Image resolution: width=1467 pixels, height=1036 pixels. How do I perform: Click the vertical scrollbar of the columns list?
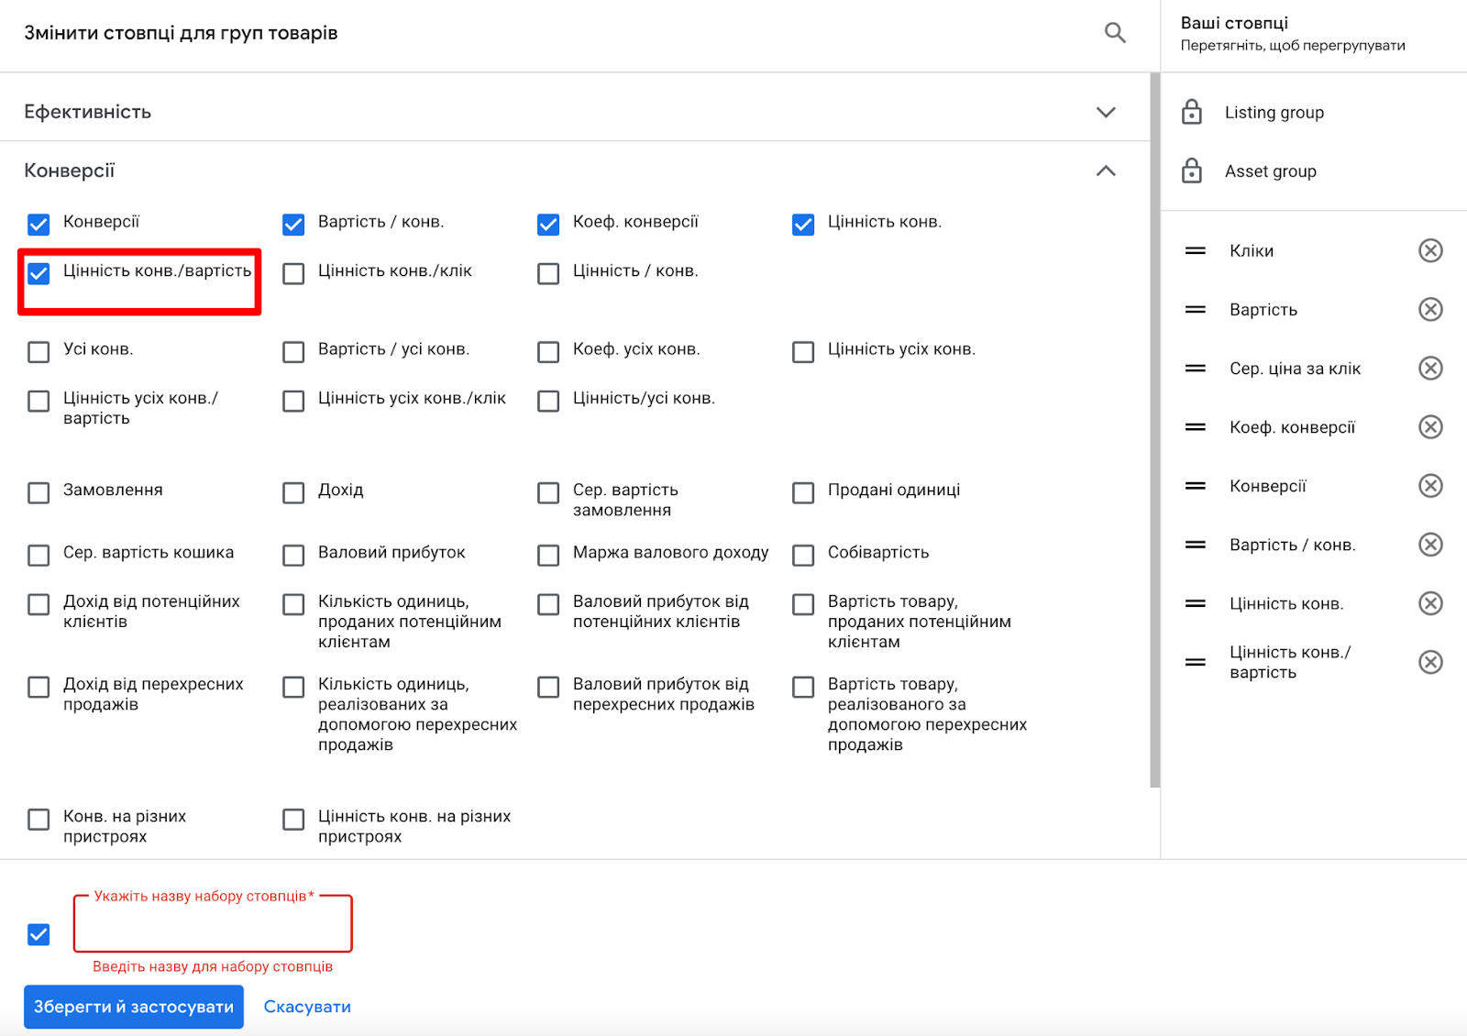pyautogui.click(x=1154, y=431)
